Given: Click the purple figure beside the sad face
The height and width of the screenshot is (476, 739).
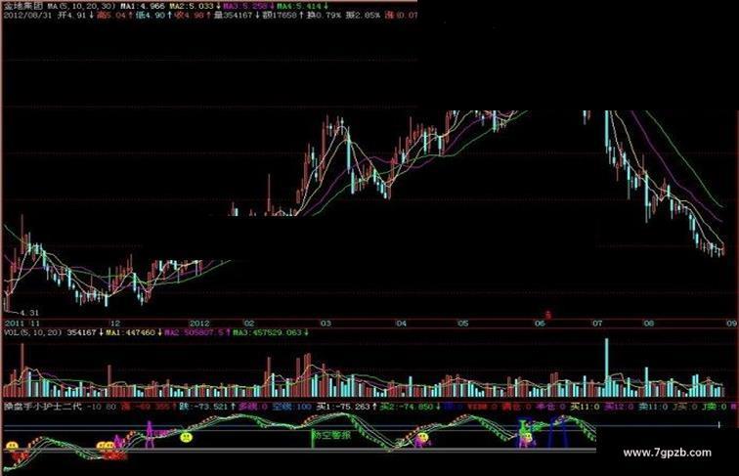Looking at the screenshot, I should coord(150,434).
